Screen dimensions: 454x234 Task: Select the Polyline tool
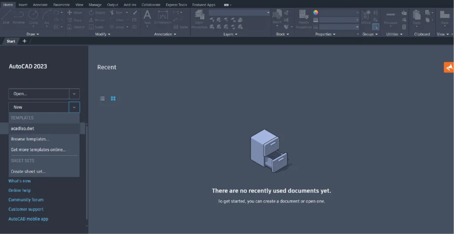[19, 17]
